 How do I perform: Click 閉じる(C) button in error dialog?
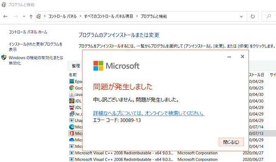(x=231, y=142)
